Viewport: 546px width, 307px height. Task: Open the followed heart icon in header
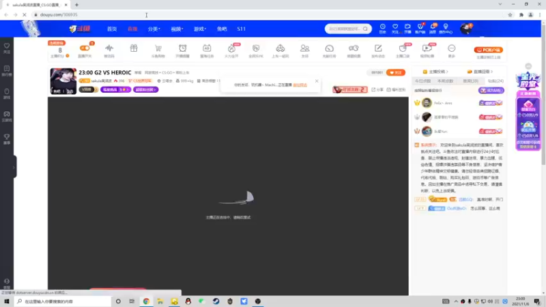coord(395,29)
